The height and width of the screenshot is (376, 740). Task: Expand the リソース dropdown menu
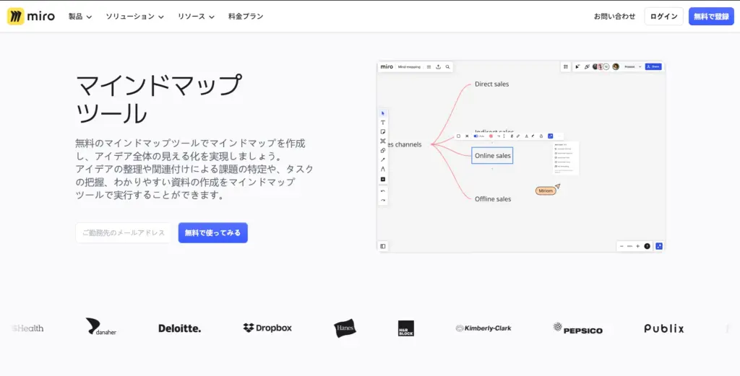(x=196, y=17)
